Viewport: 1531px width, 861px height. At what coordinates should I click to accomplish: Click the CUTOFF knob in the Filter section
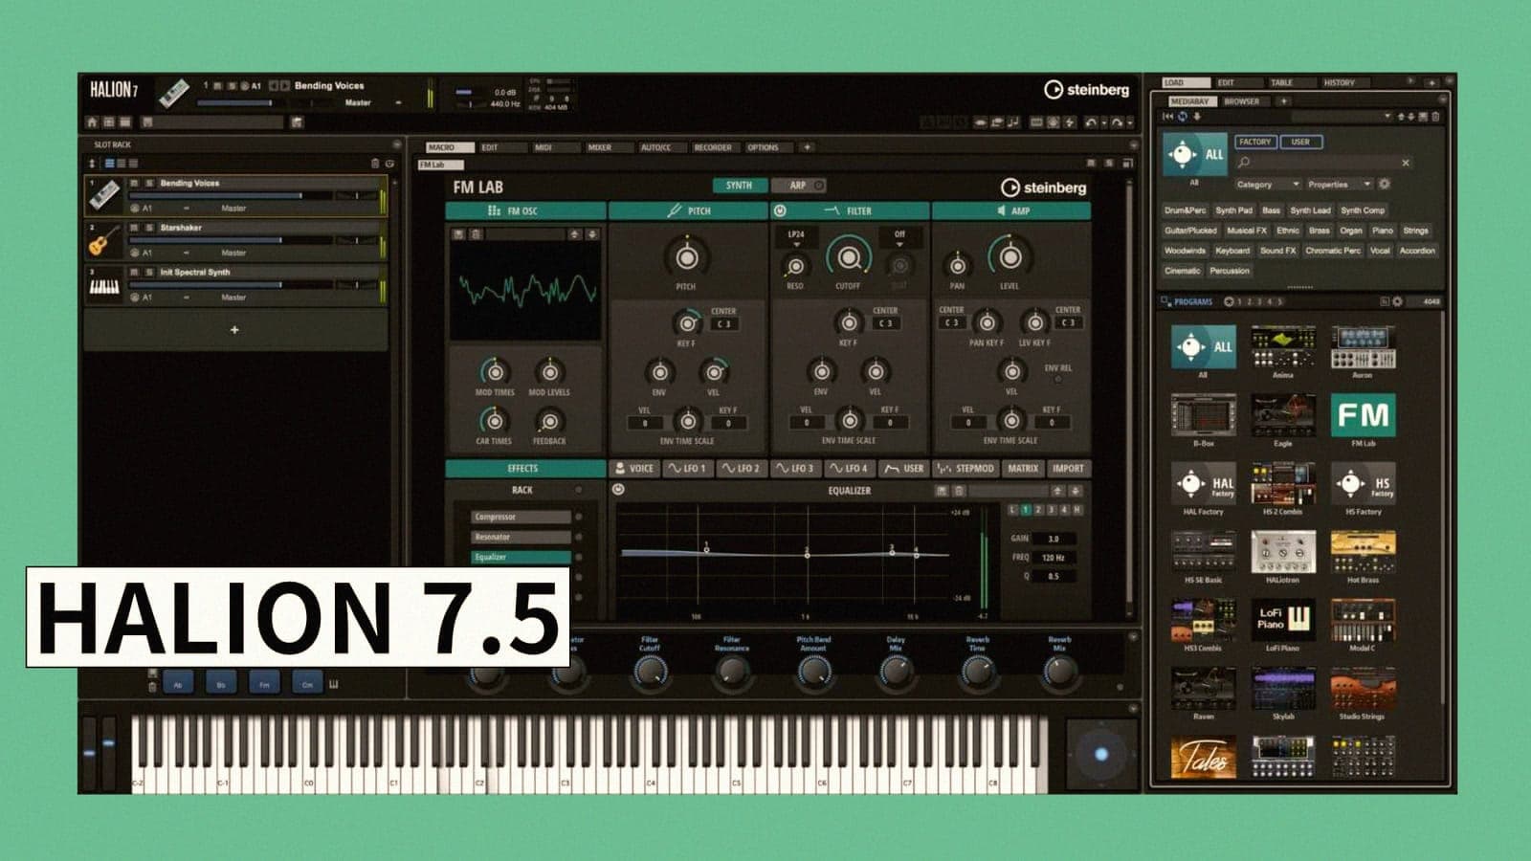pyautogui.click(x=849, y=256)
